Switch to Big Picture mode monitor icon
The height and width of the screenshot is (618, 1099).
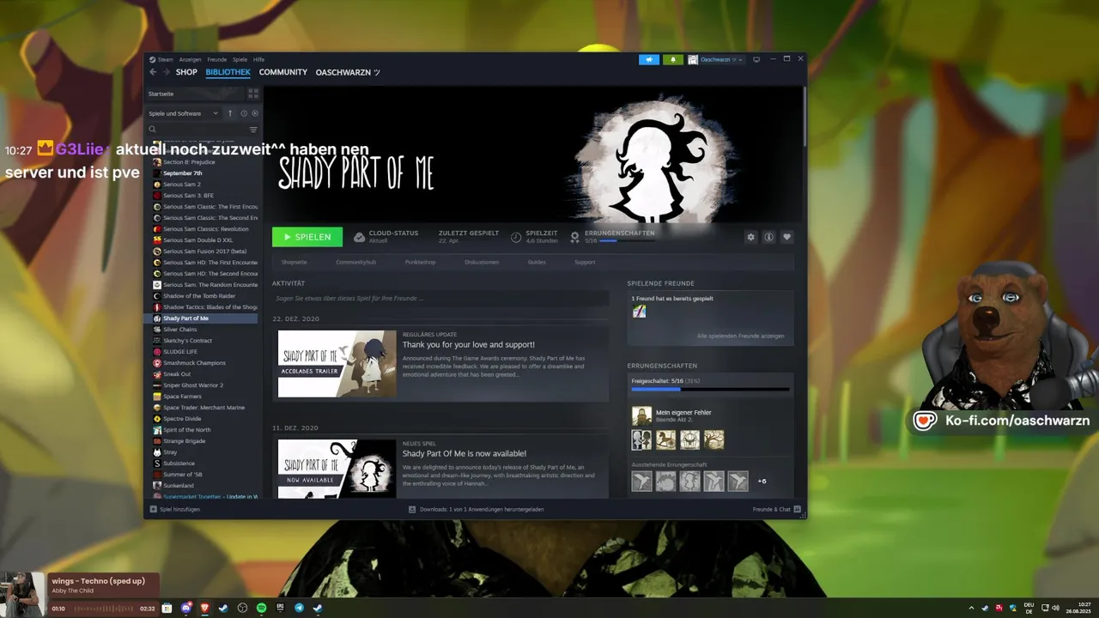[756, 59]
